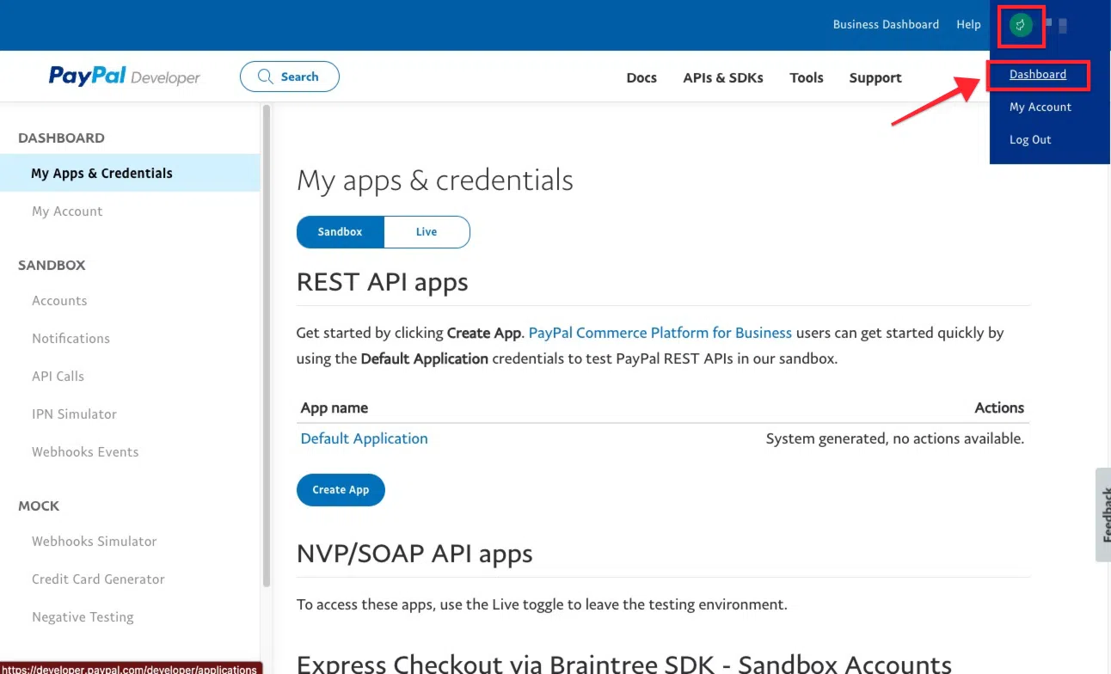Open the Support menu
The height and width of the screenshot is (674, 1111).
coord(875,78)
